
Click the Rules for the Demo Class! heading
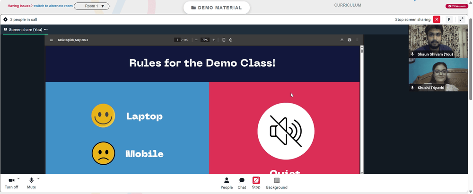coord(202,63)
